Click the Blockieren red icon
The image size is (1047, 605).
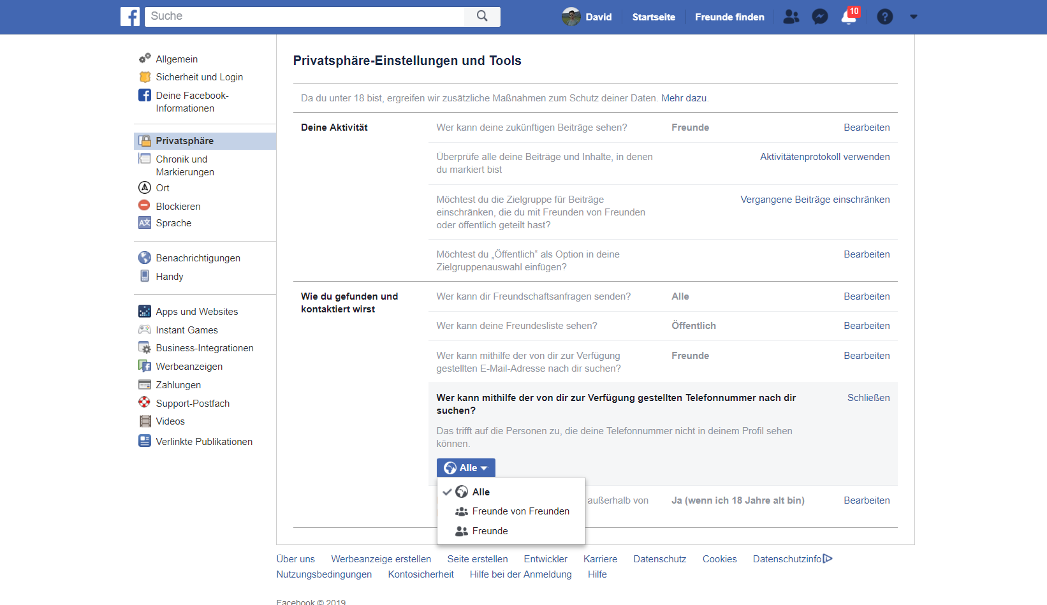coord(145,205)
